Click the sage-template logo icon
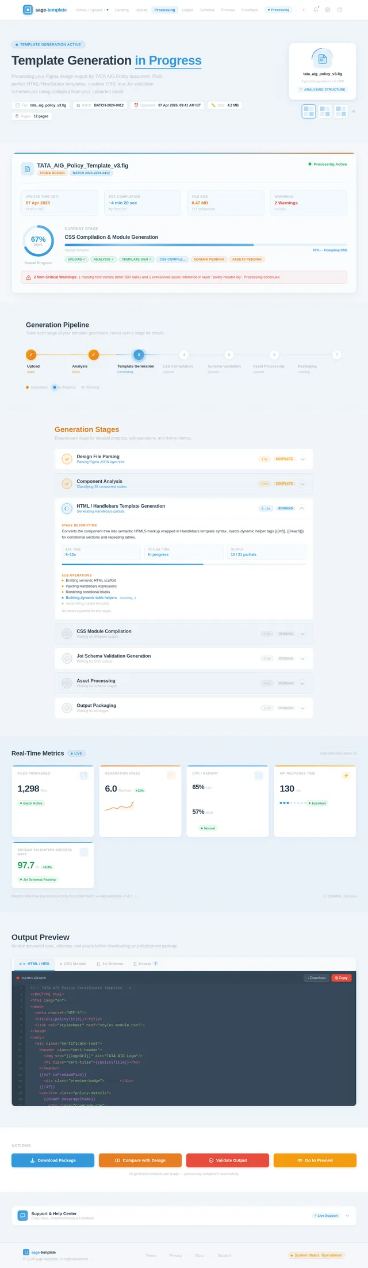This screenshot has height=1268, width=368. (x=28, y=10)
